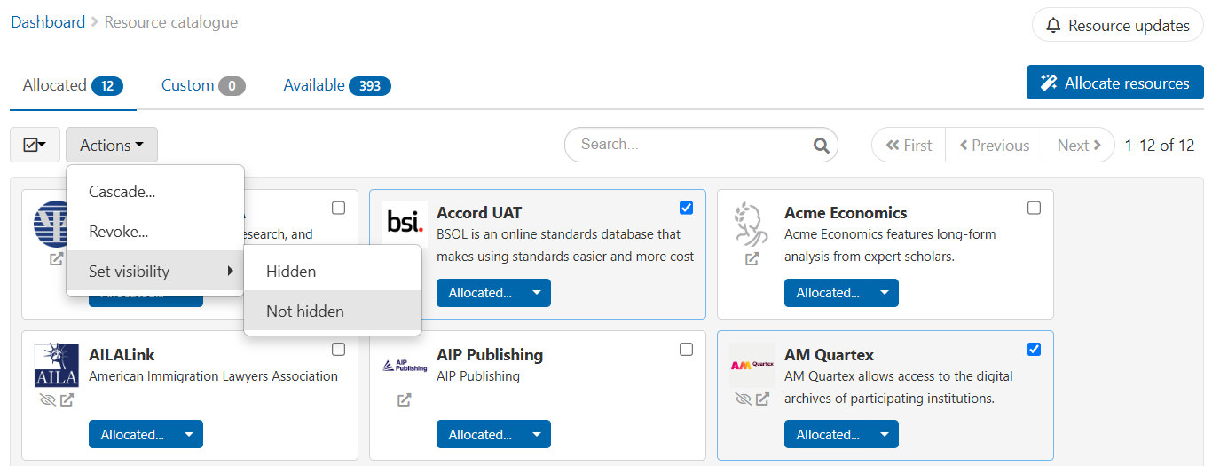
Task: Click the Next pagination button
Action: (1079, 145)
